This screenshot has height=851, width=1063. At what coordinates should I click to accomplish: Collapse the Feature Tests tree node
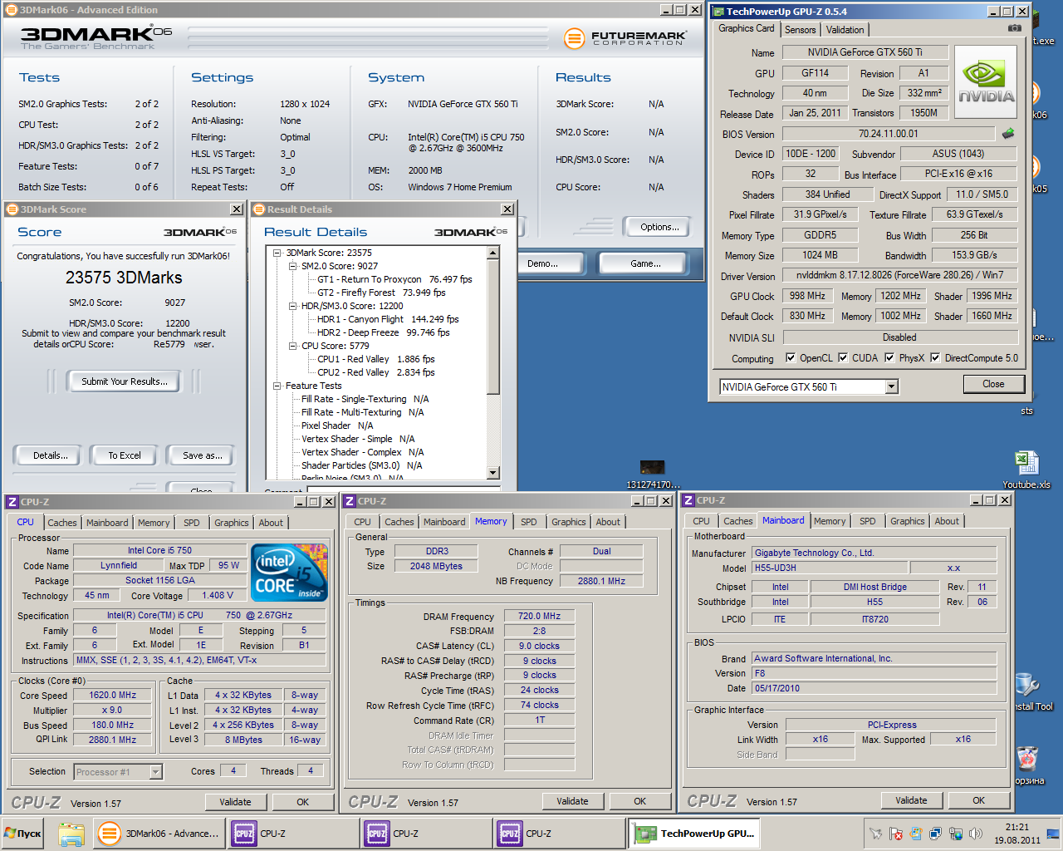[277, 386]
